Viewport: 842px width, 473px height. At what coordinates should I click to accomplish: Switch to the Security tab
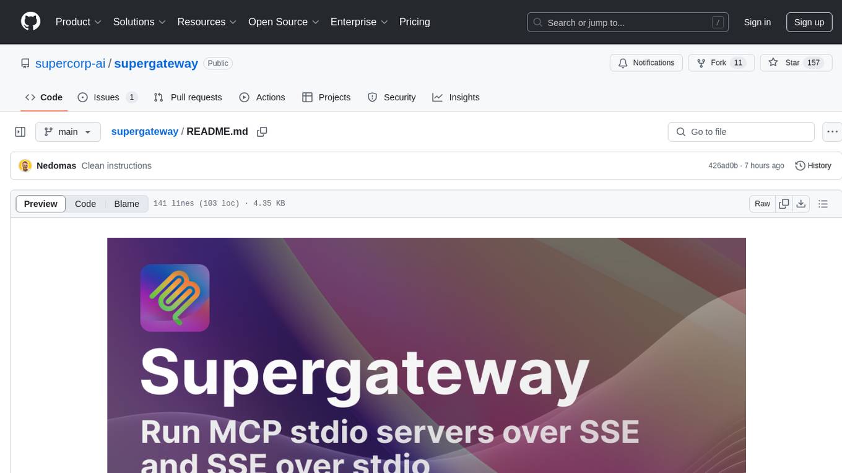[391, 97]
